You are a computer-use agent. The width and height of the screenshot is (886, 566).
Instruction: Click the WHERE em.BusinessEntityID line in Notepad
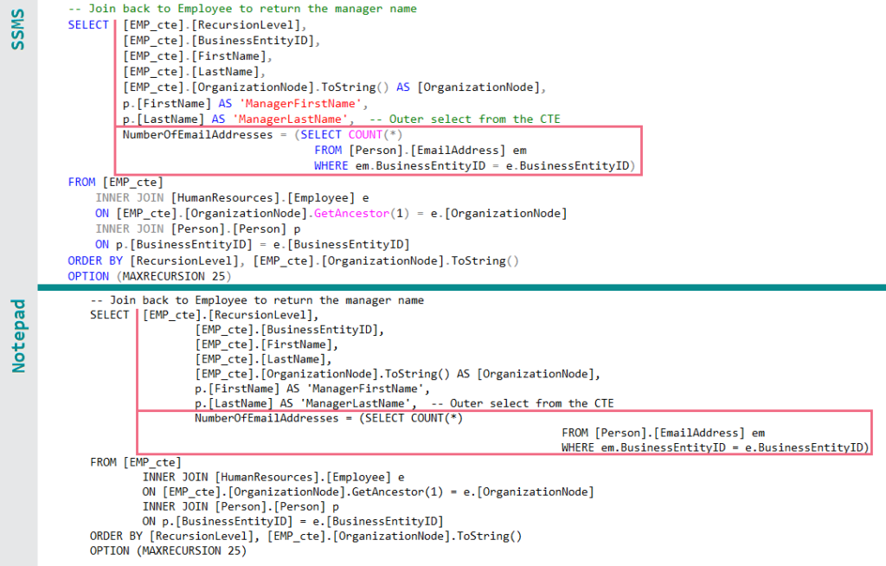point(716,447)
